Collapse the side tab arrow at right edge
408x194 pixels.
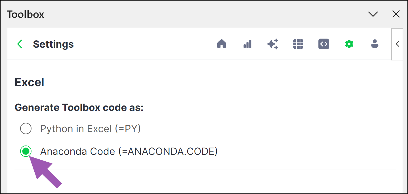398,44
